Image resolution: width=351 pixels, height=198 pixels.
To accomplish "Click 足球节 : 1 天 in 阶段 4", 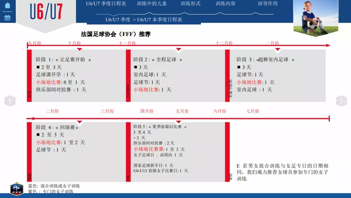I will [51, 150].
